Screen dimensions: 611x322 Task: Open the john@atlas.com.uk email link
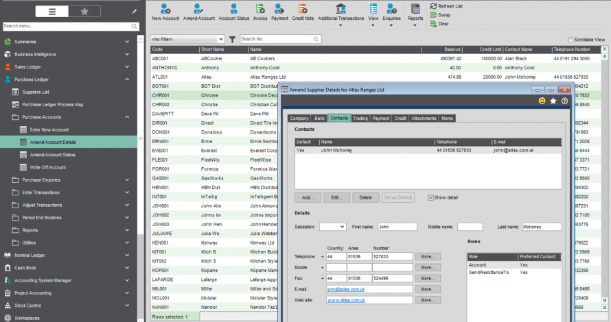tap(346, 289)
